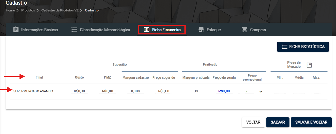Edit the Margem cadastro 0,00% field
The height and width of the screenshot is (134, 336).
[x=135, y=91]
